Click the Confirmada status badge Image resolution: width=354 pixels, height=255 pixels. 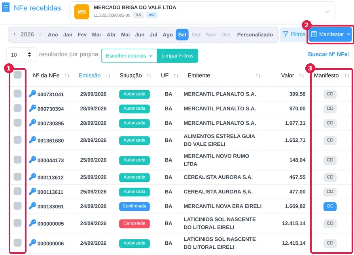[x=134, y=206]
